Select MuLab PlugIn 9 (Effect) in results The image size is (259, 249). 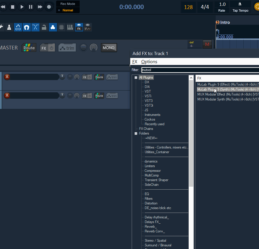pos(228,84)
